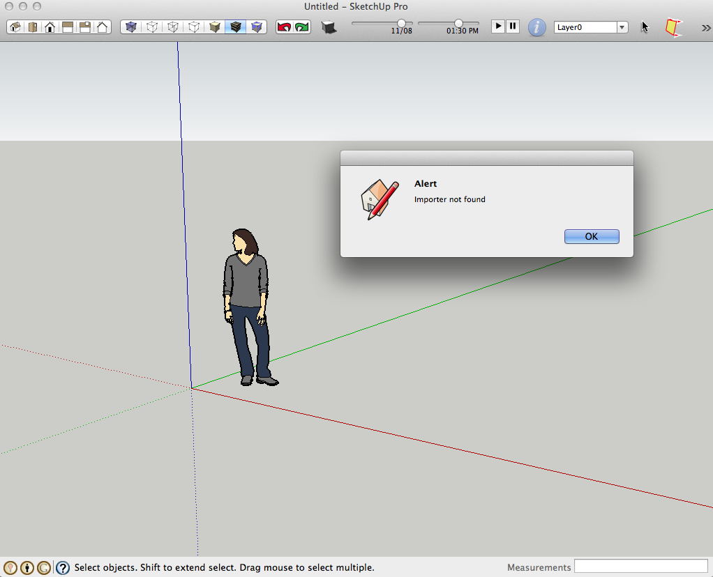The image size is (713, 577).
Task: Switch to the Front house view
Action: 50,27
